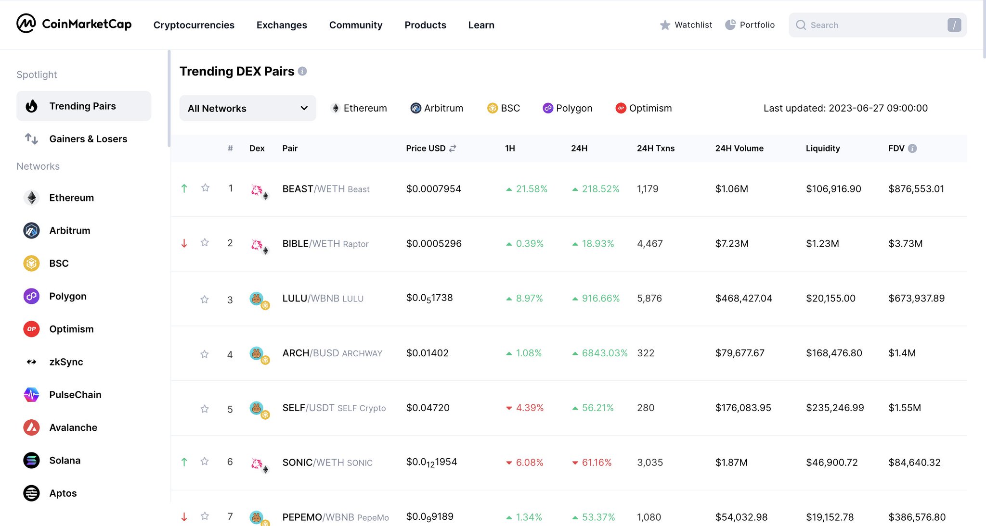The width and height of the screenshot is (986, 526).
Task: Click the sidebar vertical scrollbar
Action: (169, 98)
